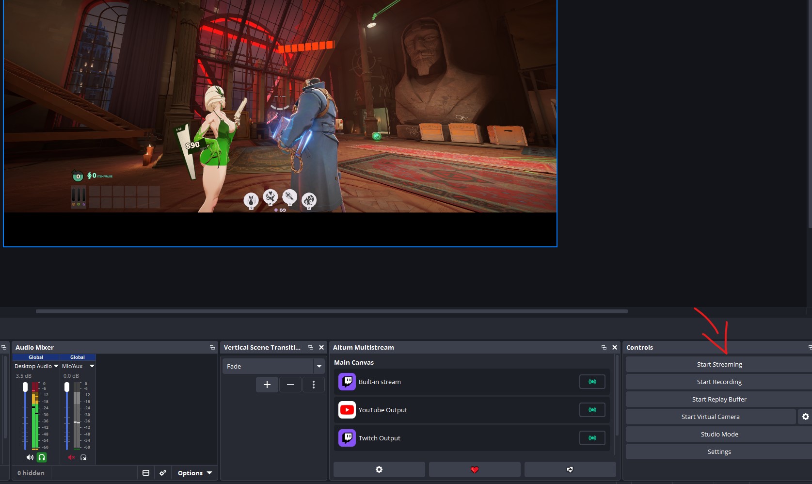Open virtual camera settings gear
Screen dimensions: 812x484
(805, 417)
